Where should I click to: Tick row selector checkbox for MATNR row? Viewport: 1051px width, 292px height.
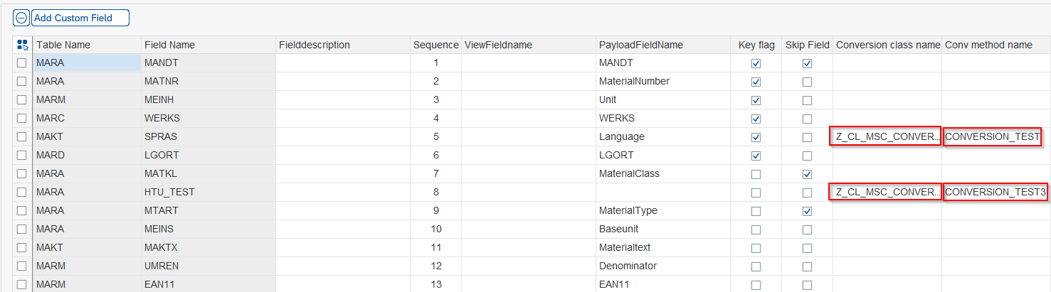pyautogui.click(x=22, y=82)
